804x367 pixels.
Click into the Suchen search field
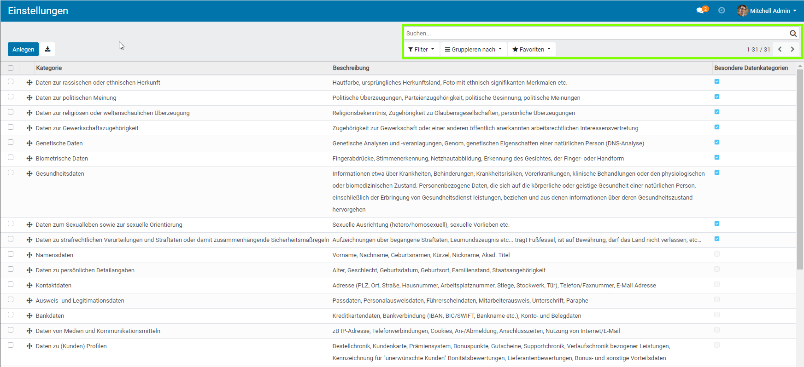(x=594, y=34)
